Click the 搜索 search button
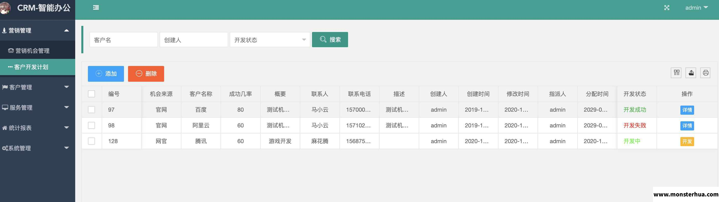The image size is (719, 202). 330,40
